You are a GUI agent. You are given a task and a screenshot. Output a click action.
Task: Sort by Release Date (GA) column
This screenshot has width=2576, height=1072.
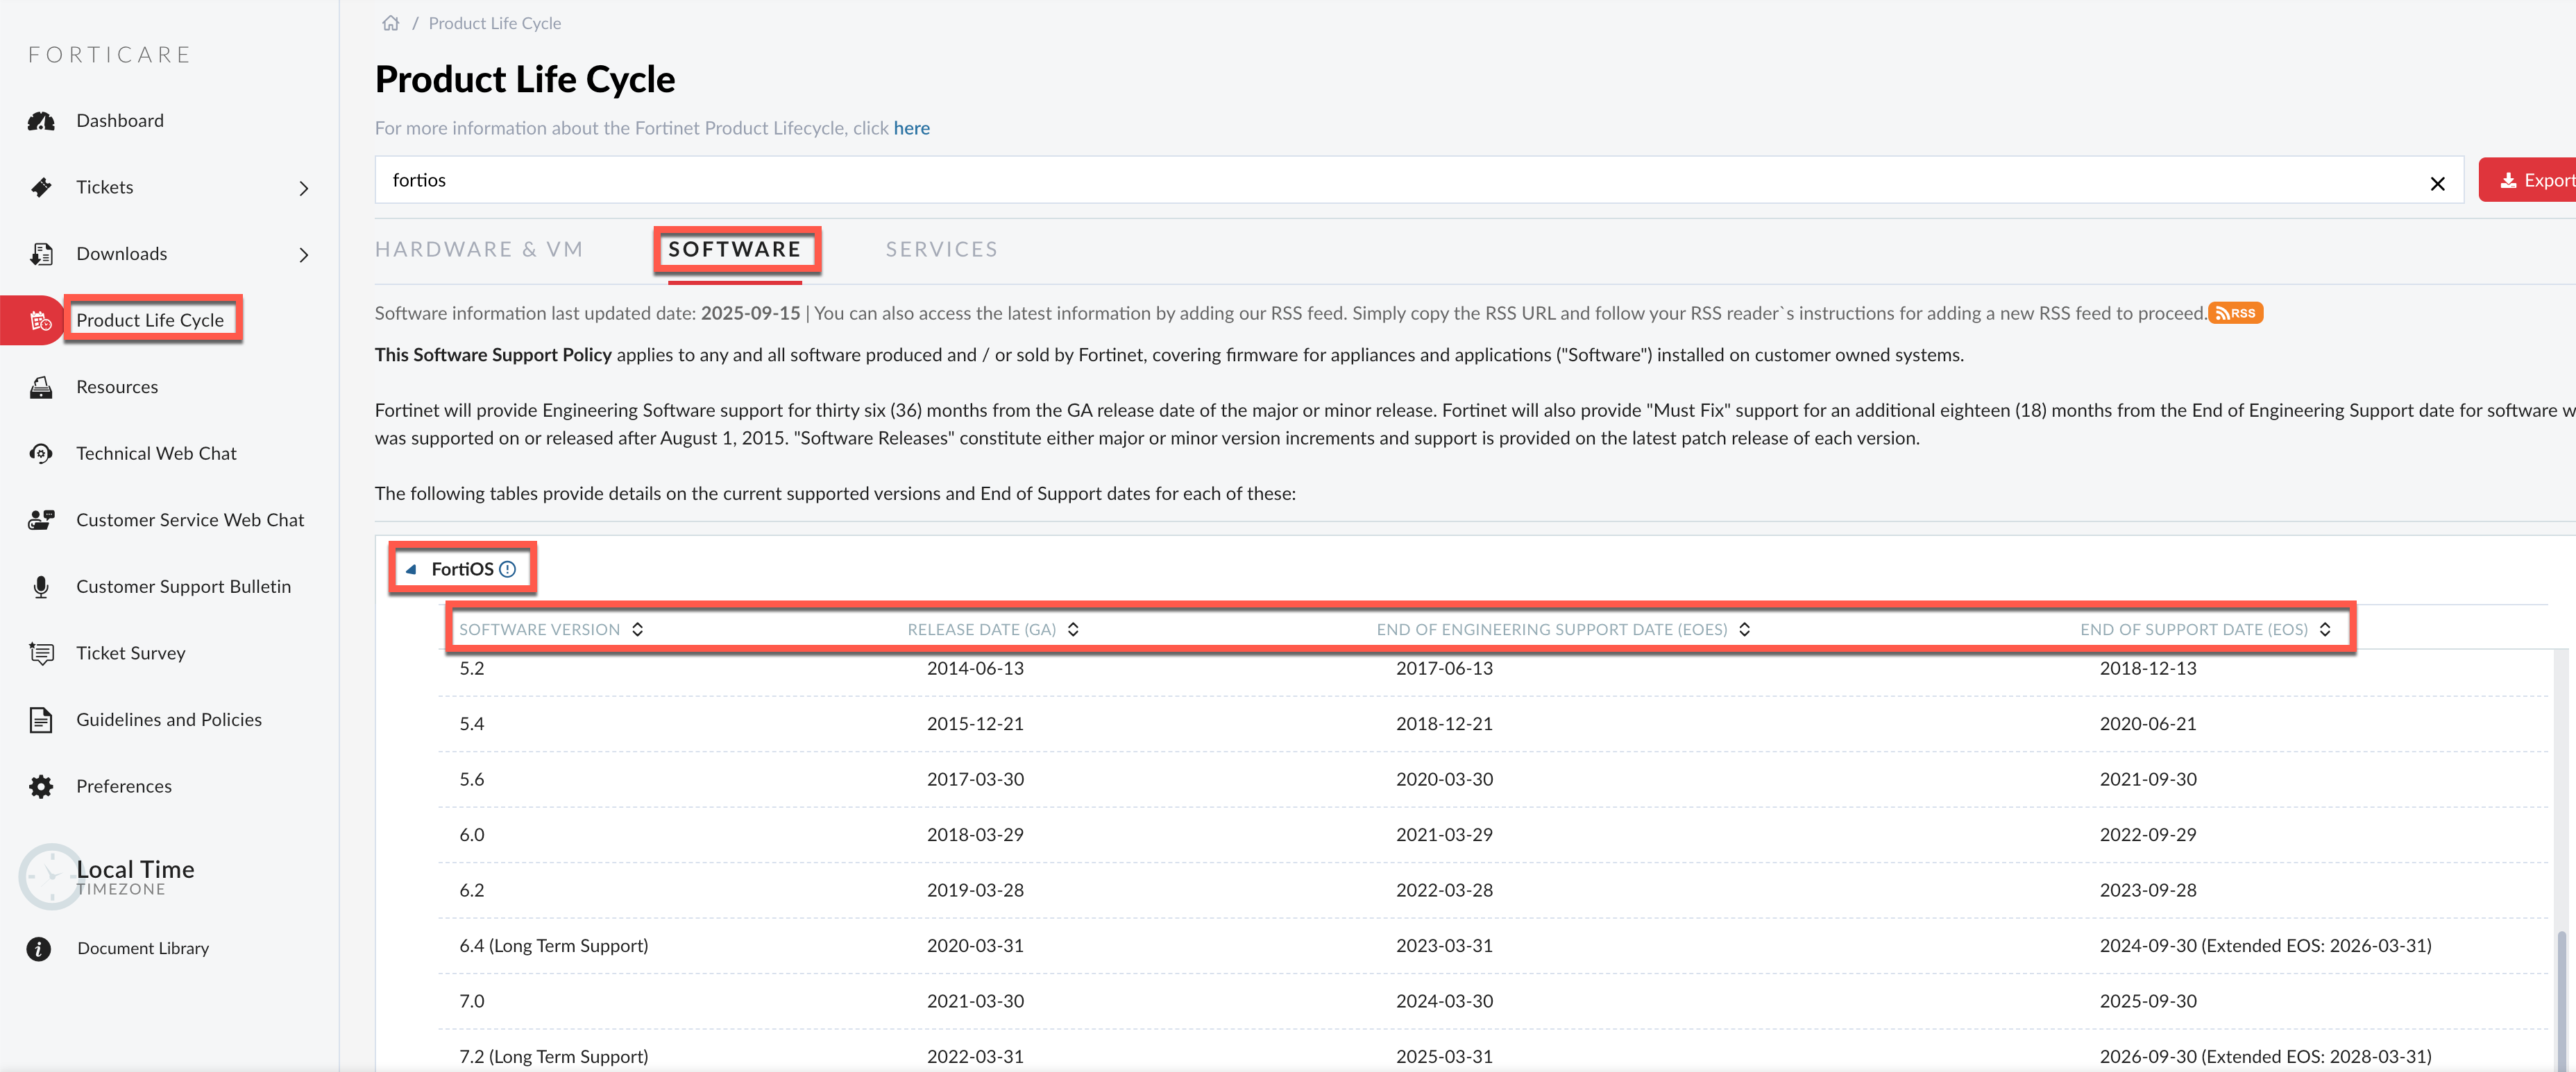pos(1073,630)
